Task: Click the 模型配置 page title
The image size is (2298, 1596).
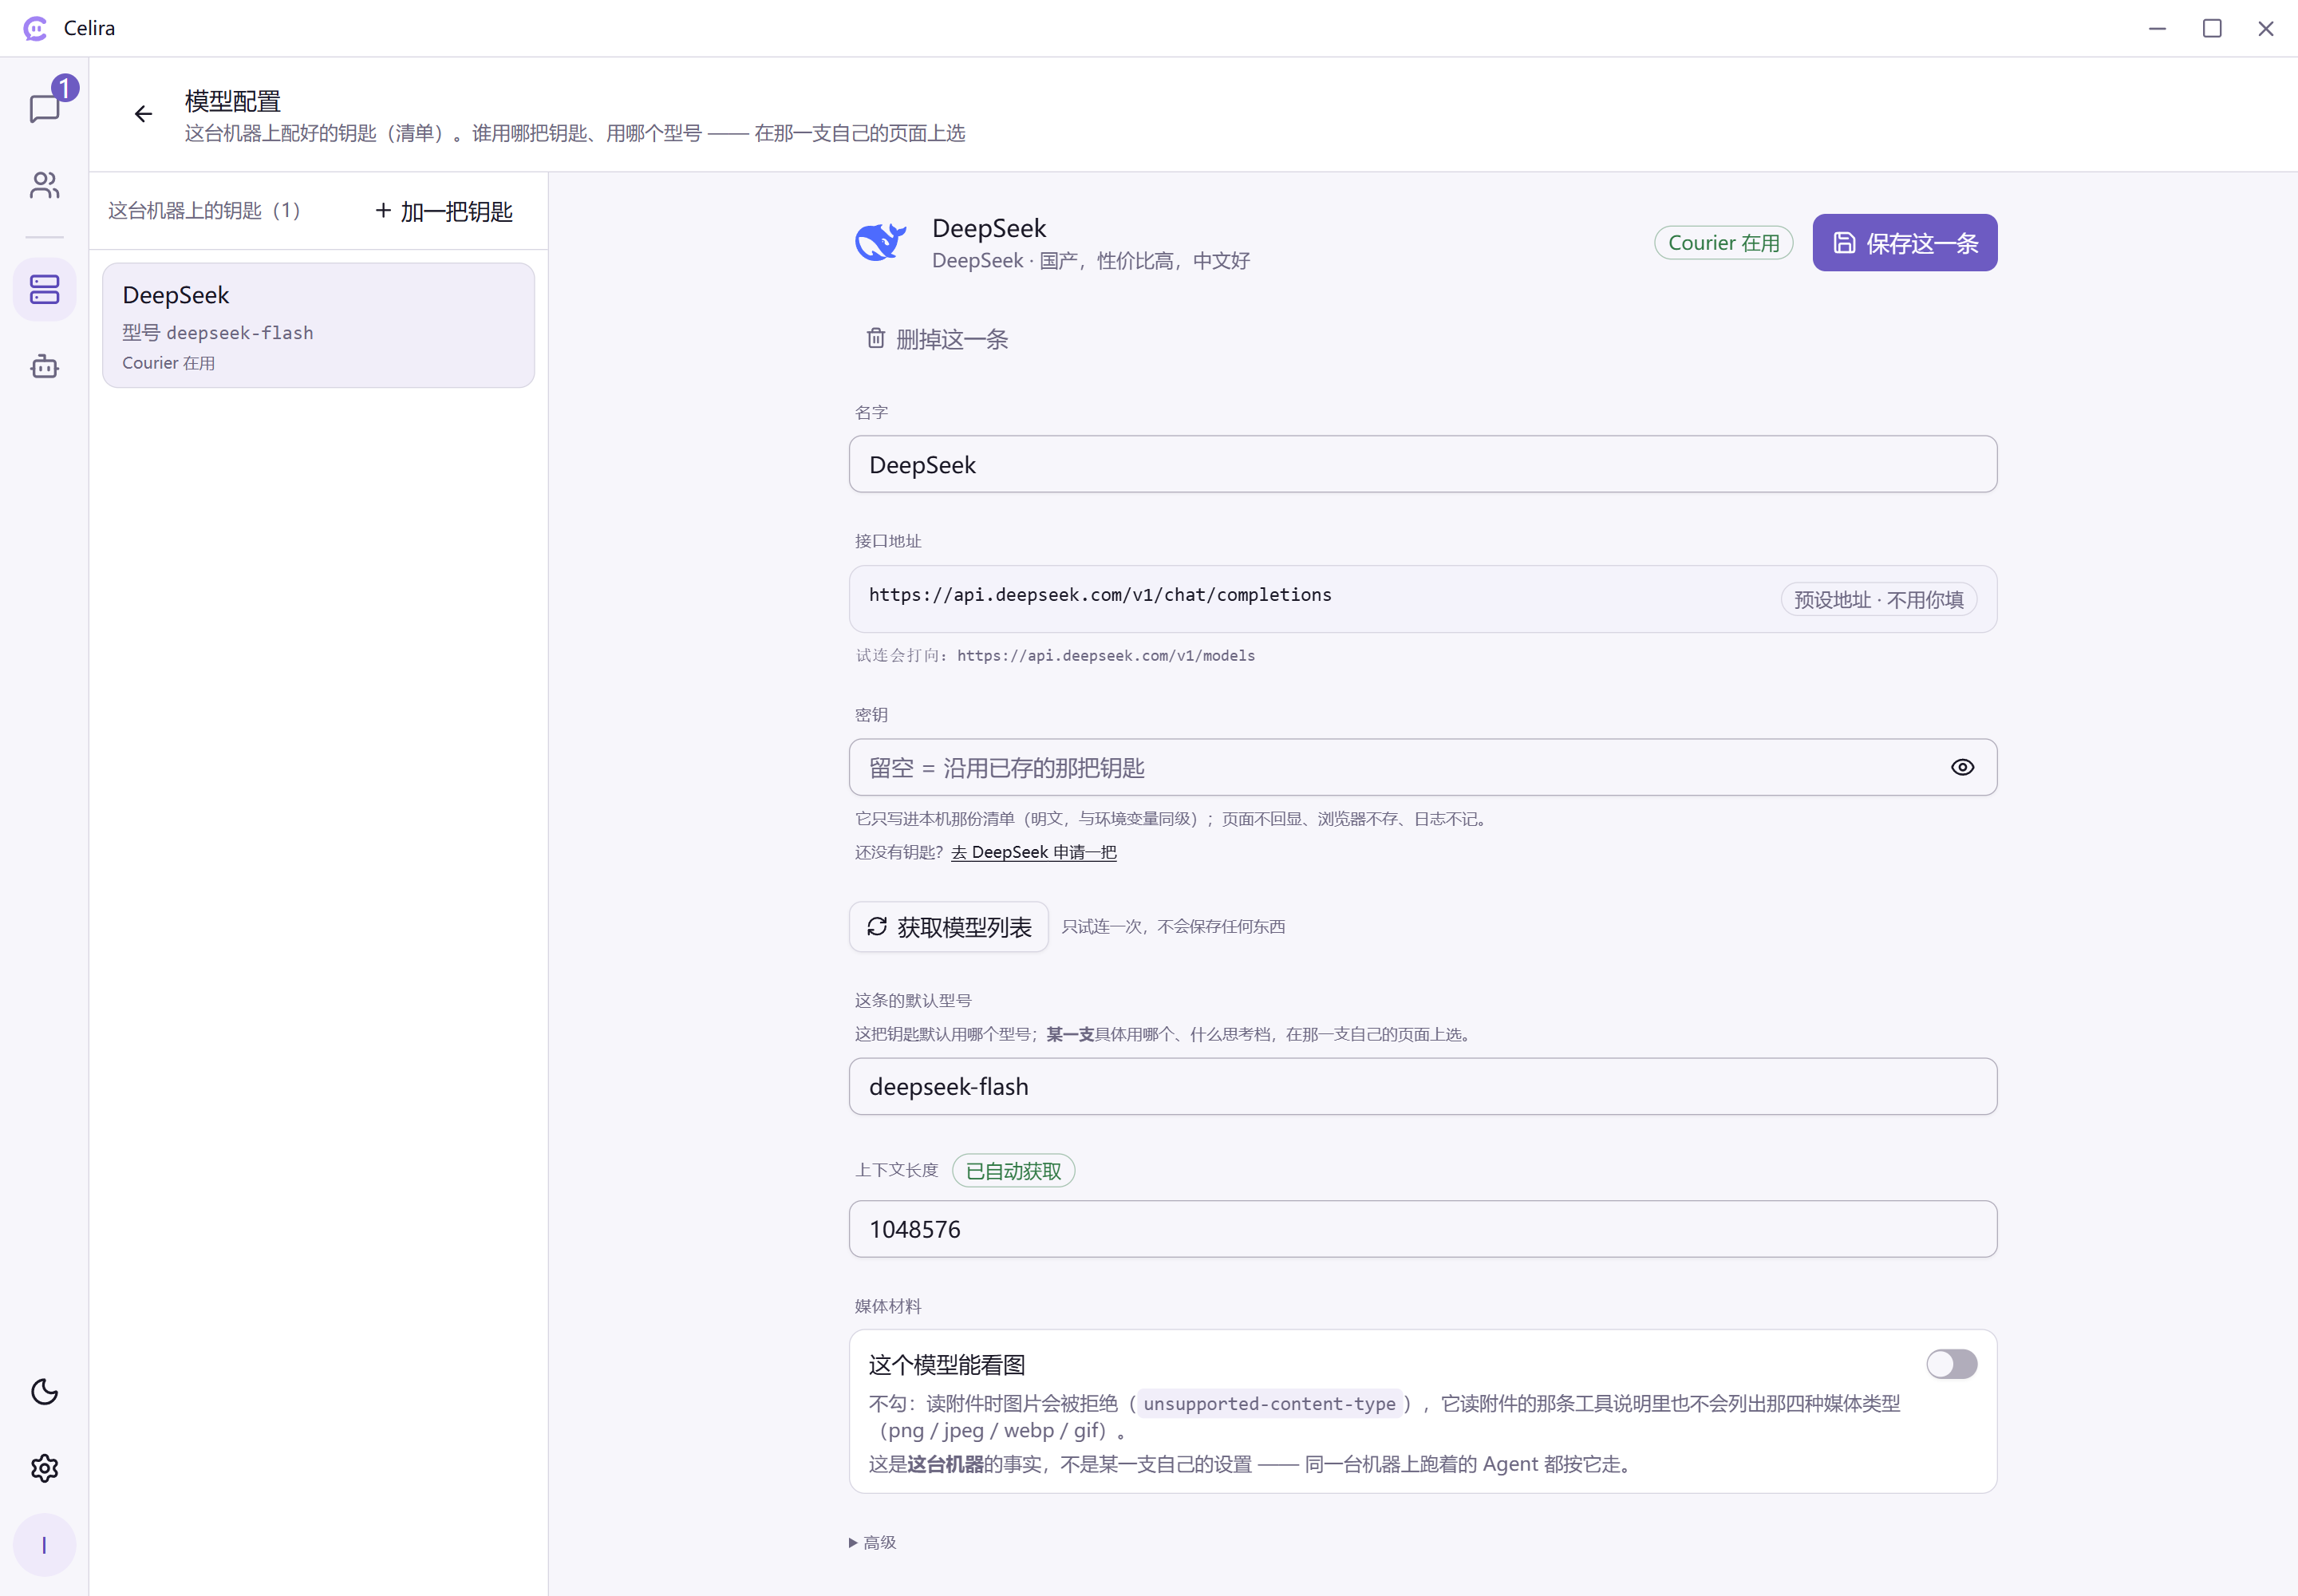Action: [x=232, y=101]
